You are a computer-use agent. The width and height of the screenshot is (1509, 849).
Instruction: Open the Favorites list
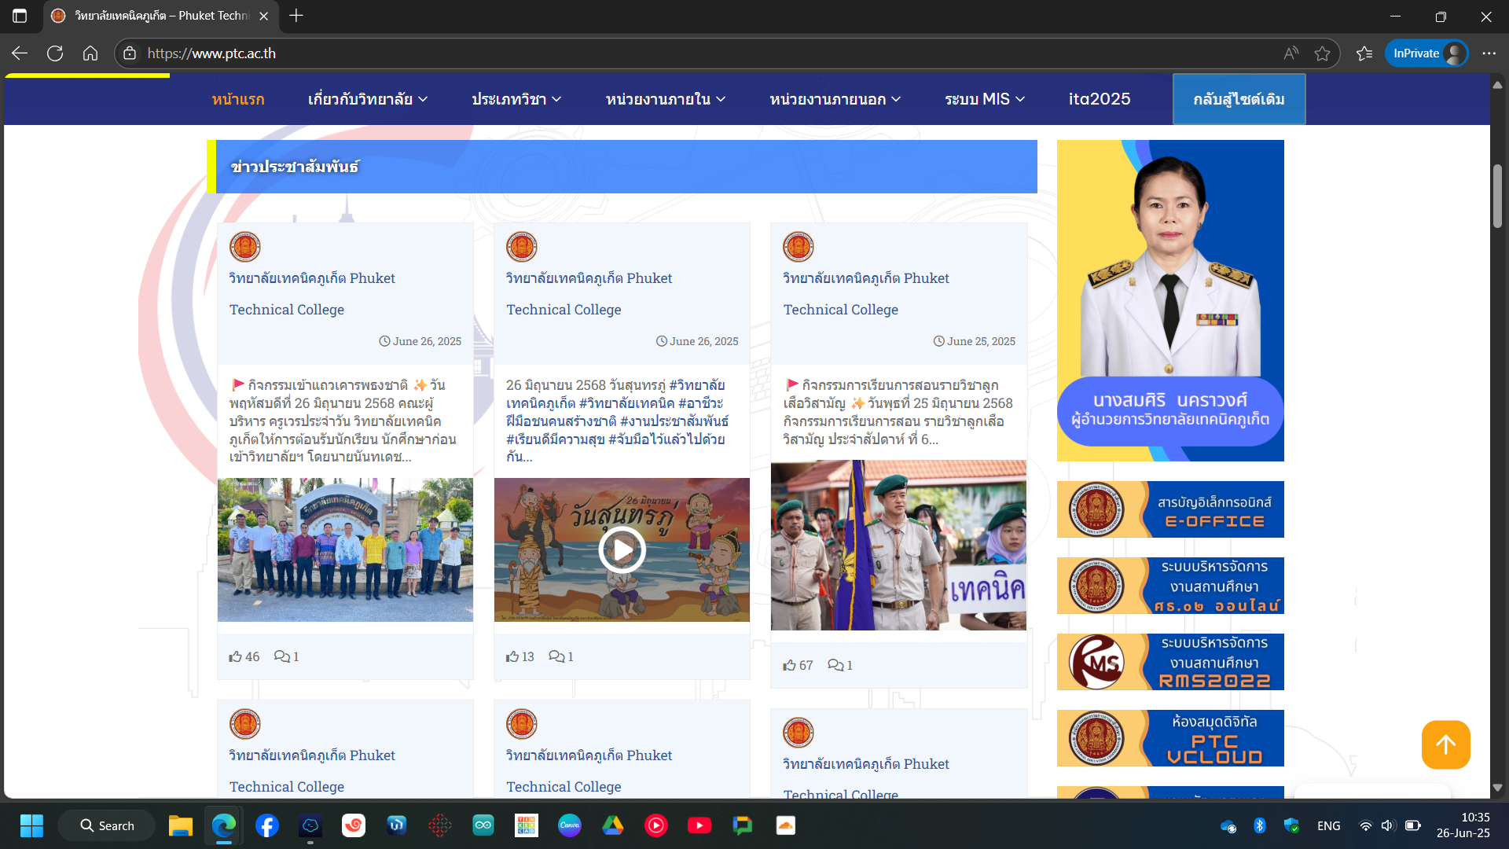tap(1364, 53)
